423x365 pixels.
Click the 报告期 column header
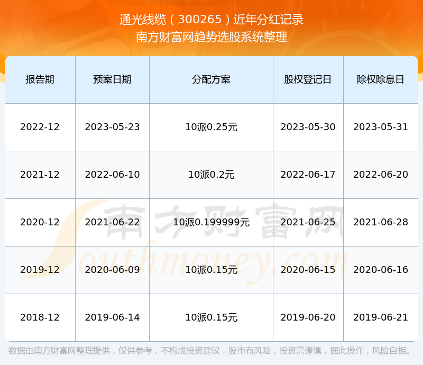click(40, 79)
